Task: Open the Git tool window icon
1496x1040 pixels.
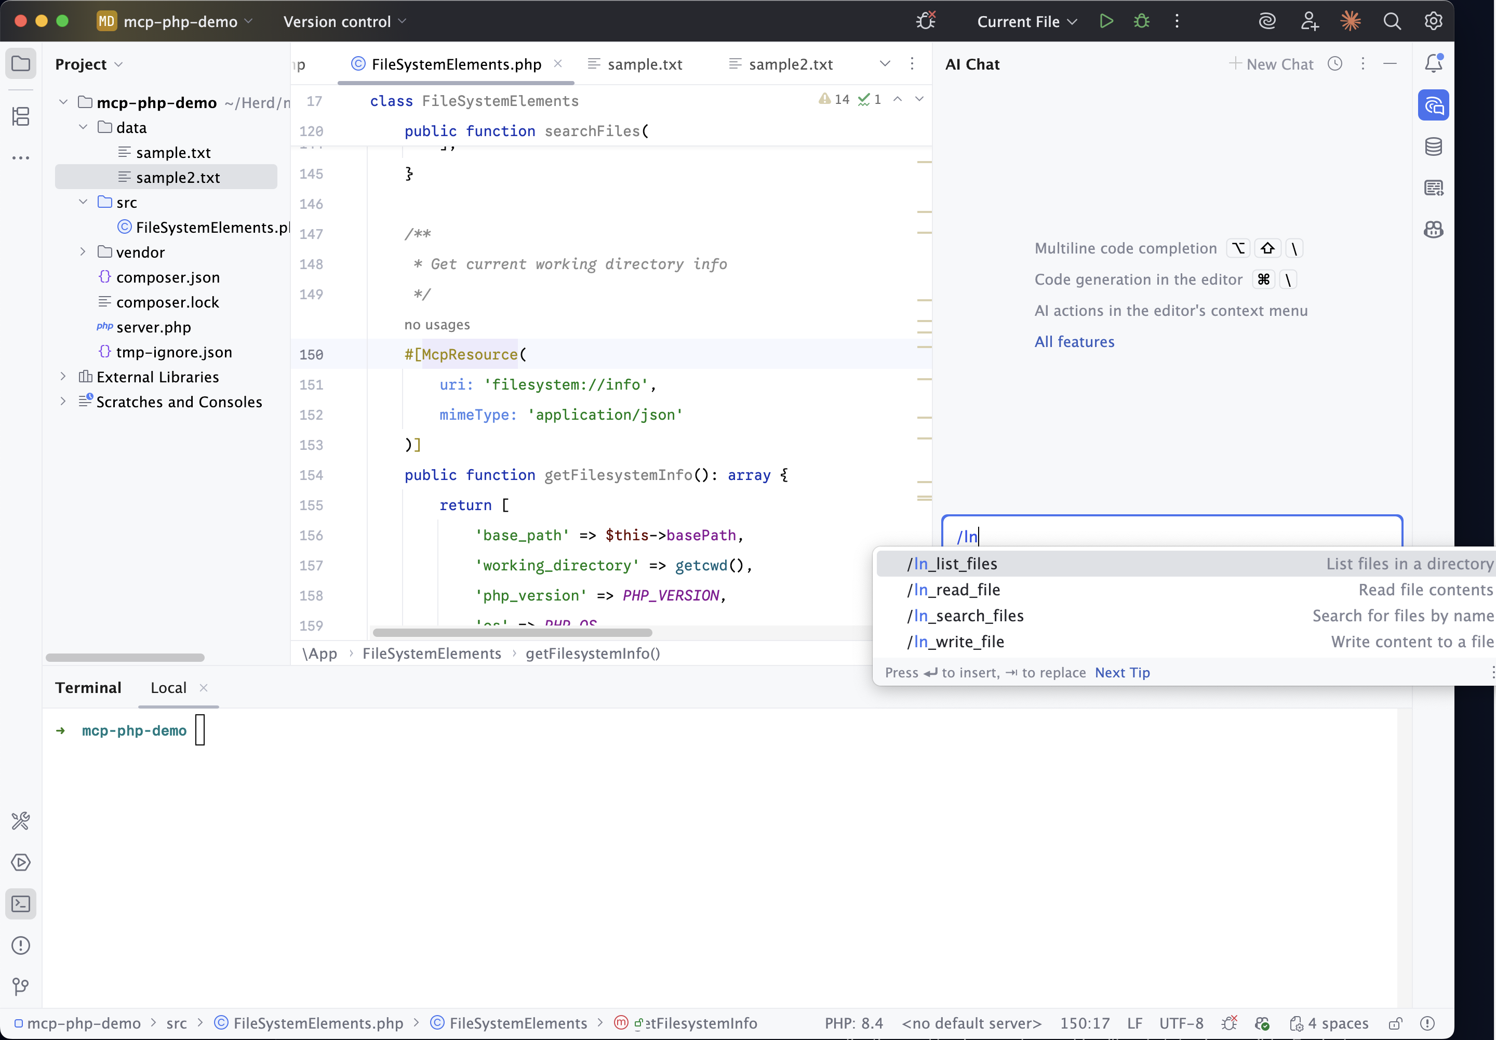Action: tap(21, 986)
